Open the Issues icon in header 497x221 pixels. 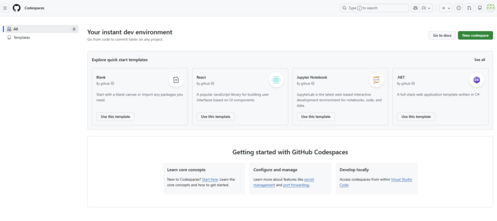coord(459,8)
